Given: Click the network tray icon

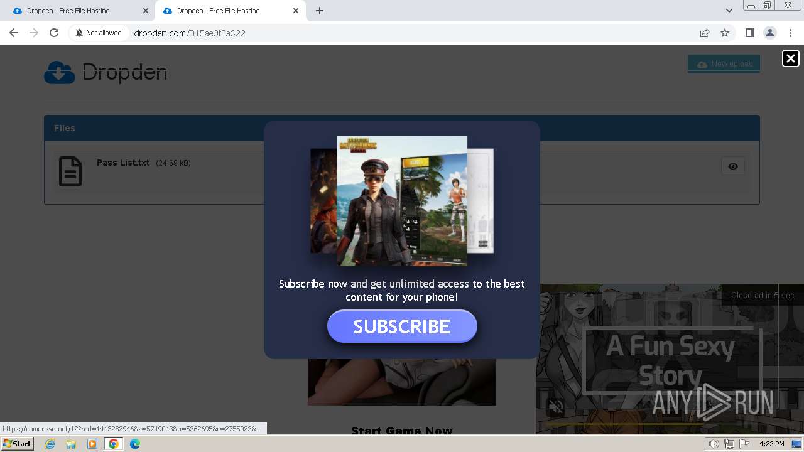Looking at the screenshot, I should click(729, 444).
